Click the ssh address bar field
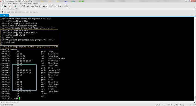The height and width of the screenshot is (106, 196). point(98,9)
